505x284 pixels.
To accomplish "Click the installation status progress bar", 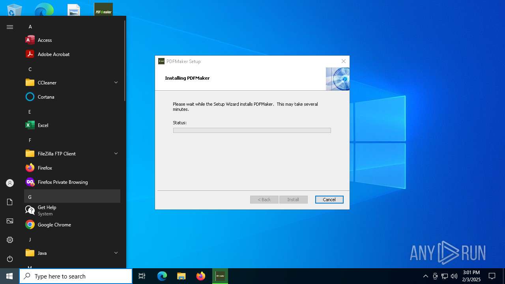I will tap(252, 130).
